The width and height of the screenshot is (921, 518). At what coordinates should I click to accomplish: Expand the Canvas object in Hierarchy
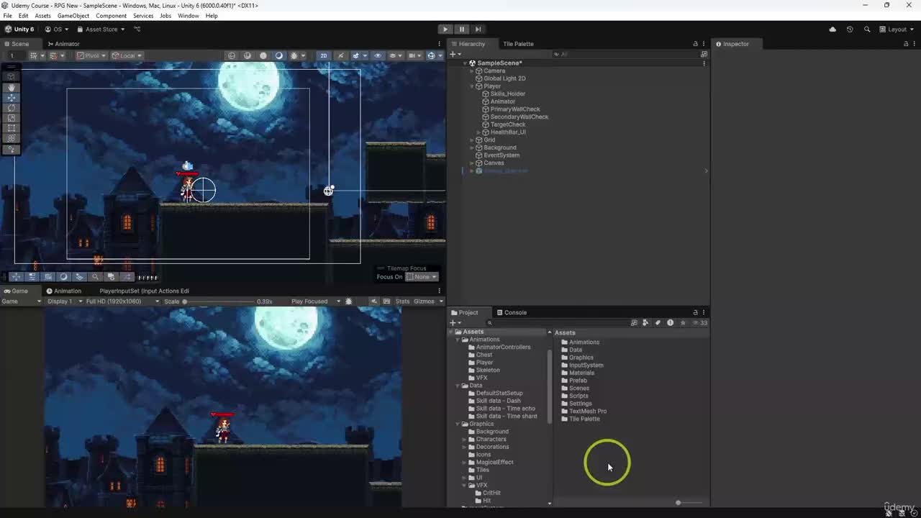(472, 163)
